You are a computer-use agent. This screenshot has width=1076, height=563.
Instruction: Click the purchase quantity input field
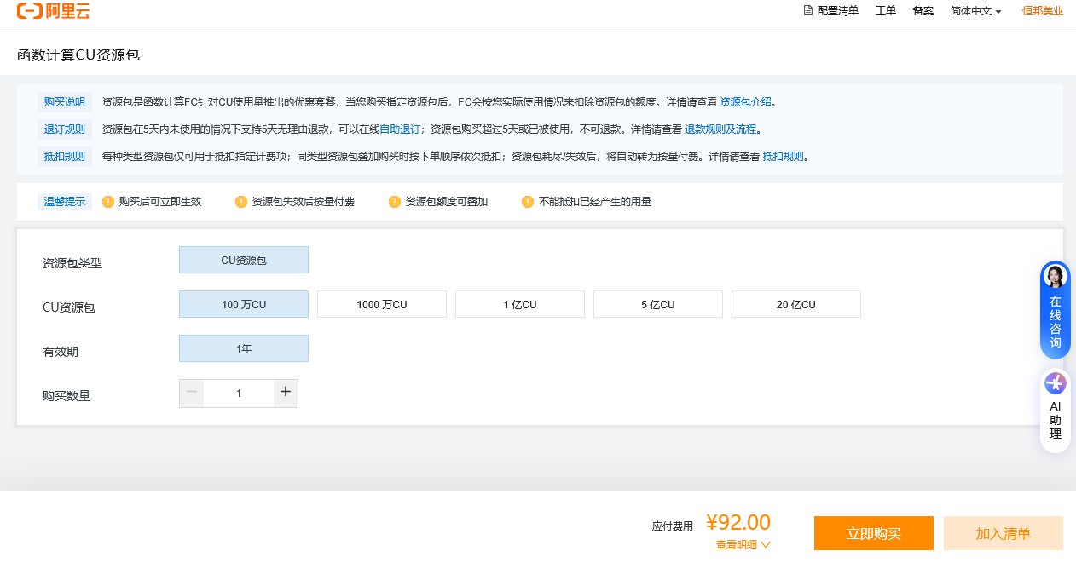239,394
